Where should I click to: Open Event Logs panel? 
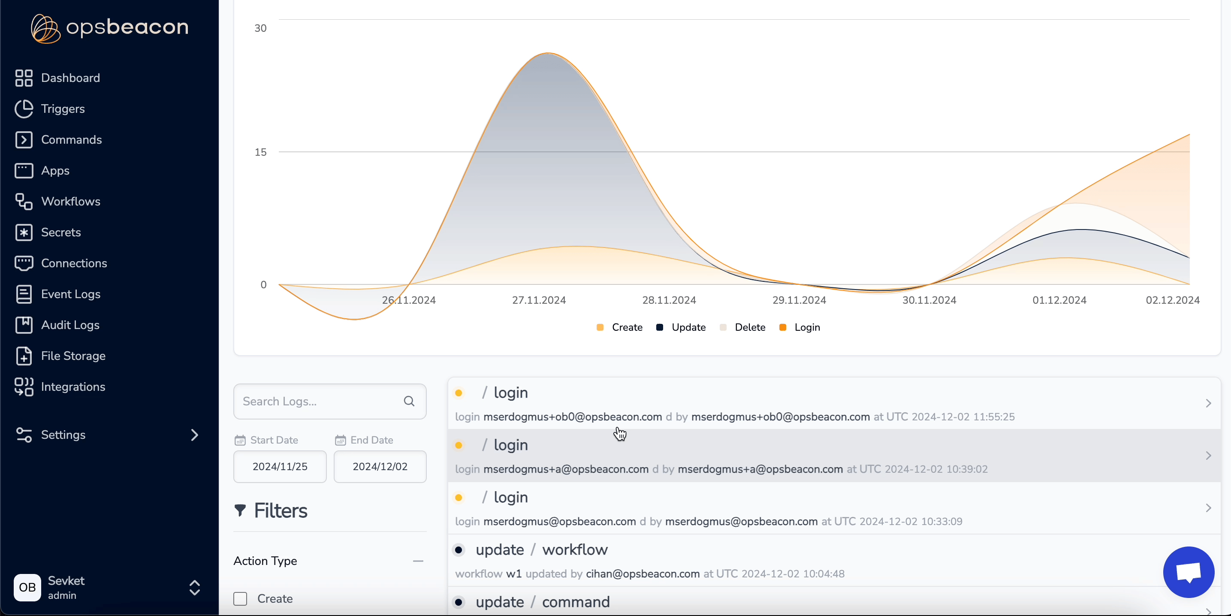tap(71, 294)
